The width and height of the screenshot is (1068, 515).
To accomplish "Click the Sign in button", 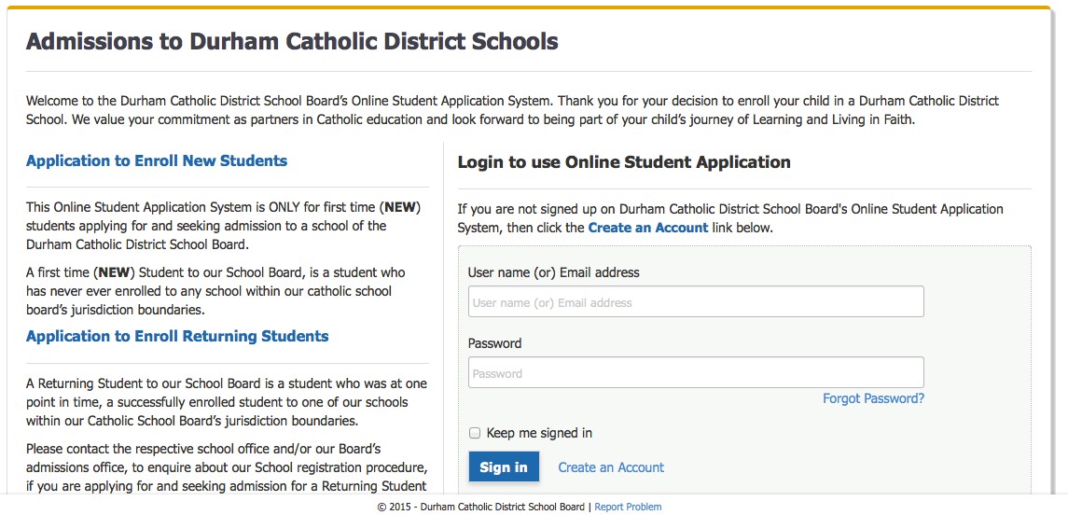I will click(x=504, y=467).
